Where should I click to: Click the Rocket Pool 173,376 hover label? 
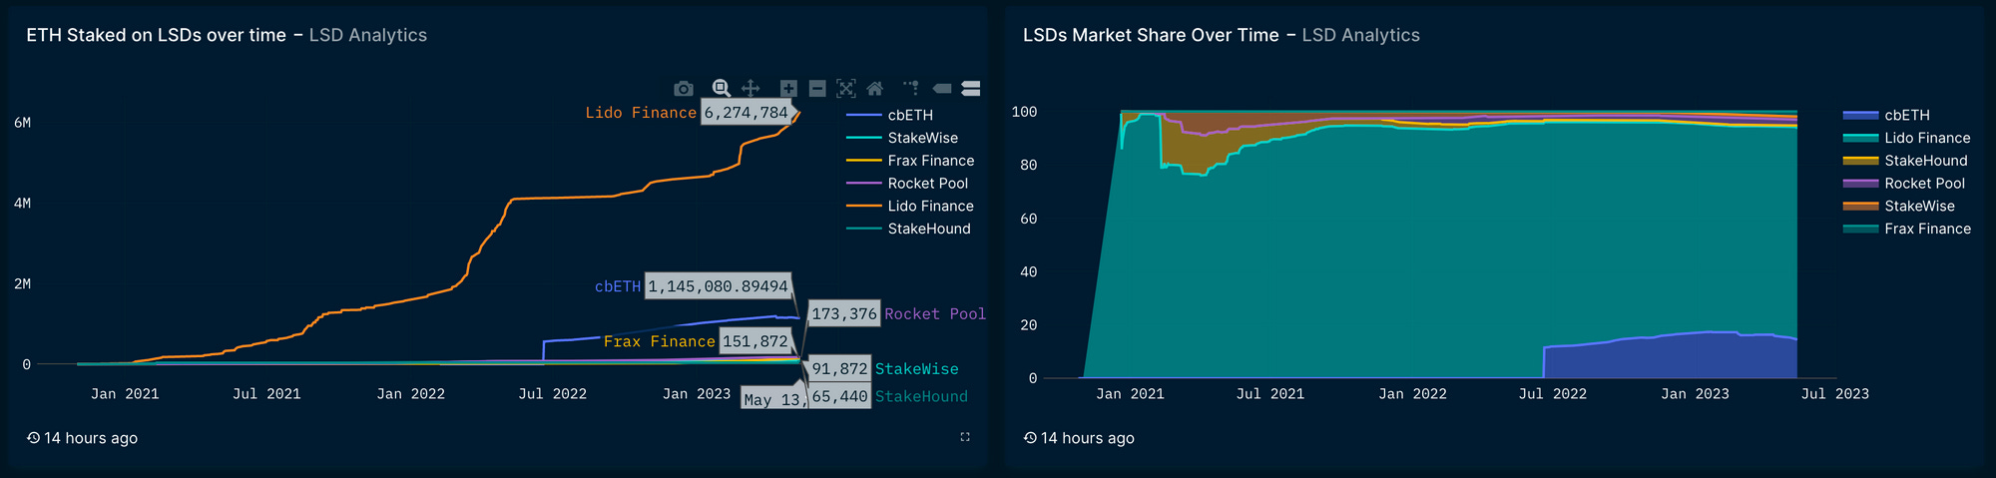[x=843, y=314]
